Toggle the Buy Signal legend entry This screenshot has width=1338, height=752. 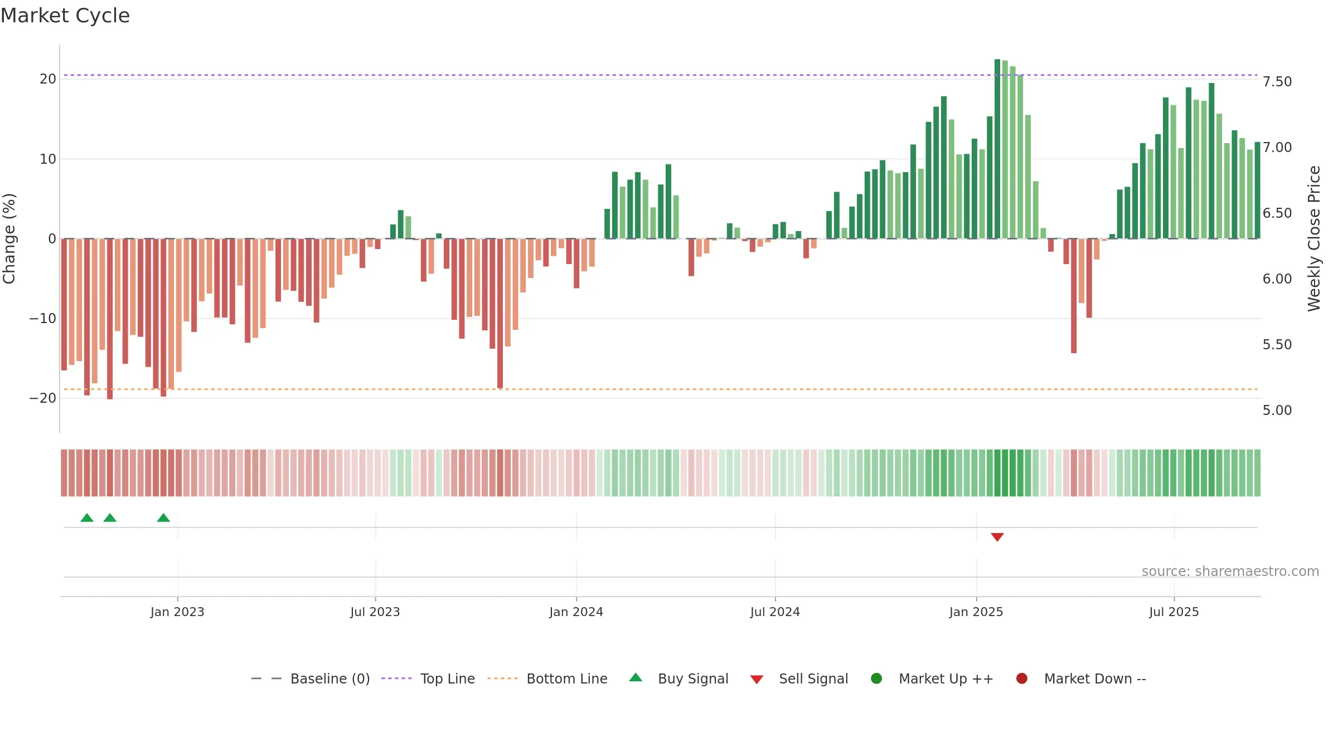pyautogui.click(x=678, y=678)
